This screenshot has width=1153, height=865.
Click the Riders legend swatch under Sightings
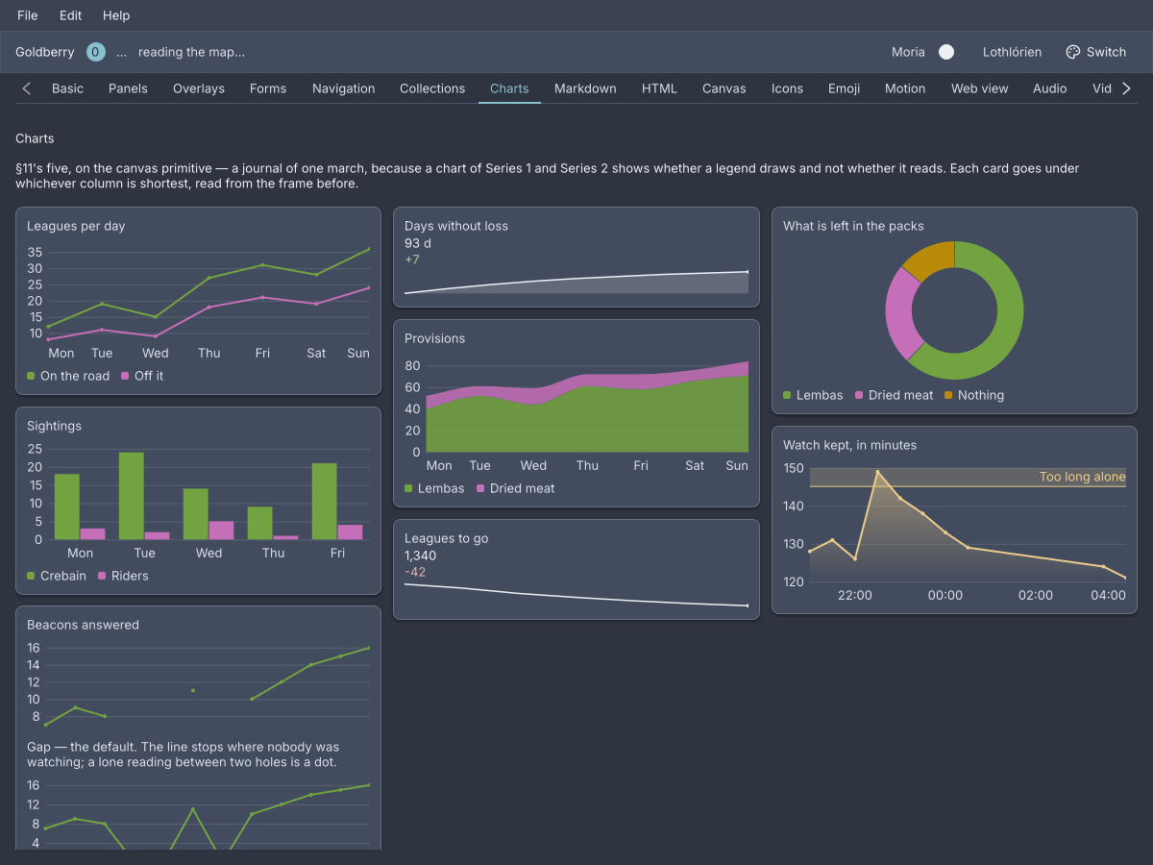(102, 576)
